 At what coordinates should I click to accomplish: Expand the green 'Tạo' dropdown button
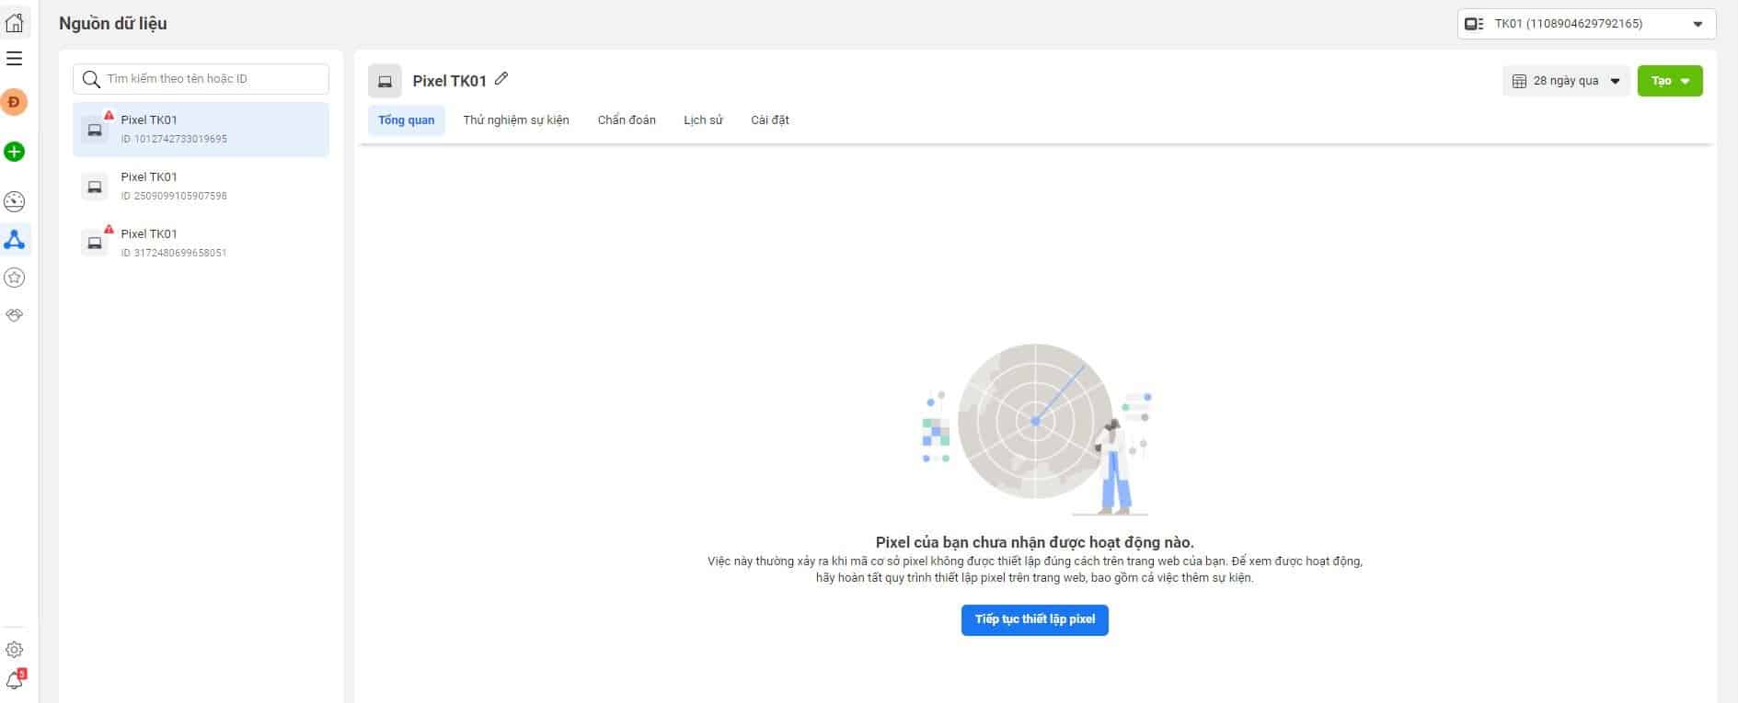pos(1669,81)
